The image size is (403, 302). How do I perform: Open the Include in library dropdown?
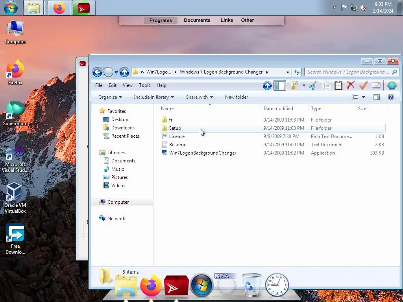coord(154,97)
